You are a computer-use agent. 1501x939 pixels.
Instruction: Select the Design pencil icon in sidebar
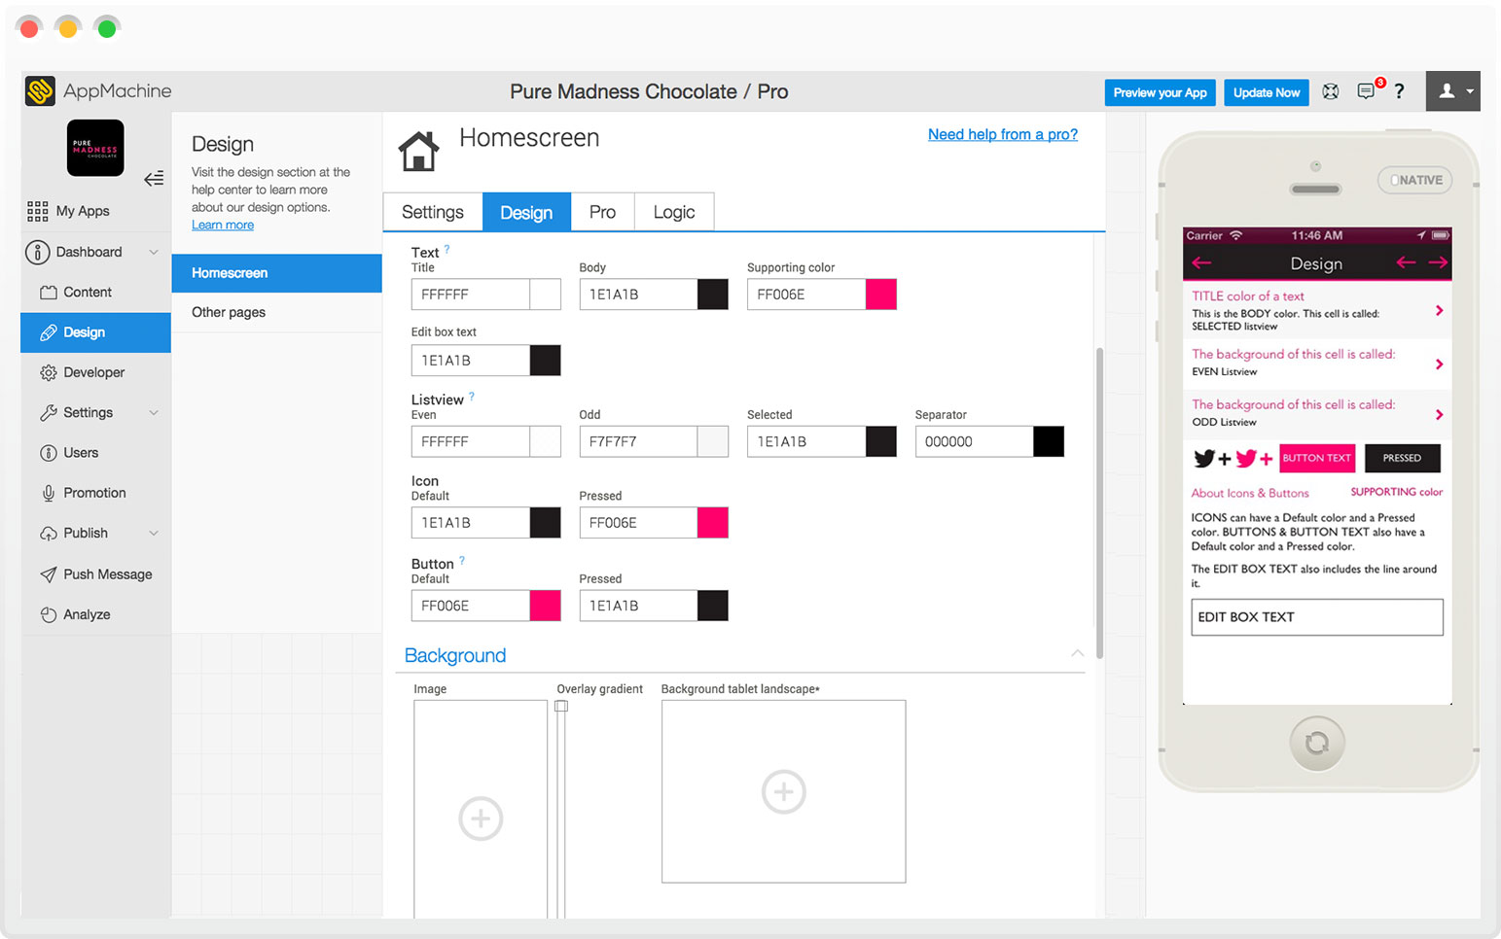(x=47, y=332)
